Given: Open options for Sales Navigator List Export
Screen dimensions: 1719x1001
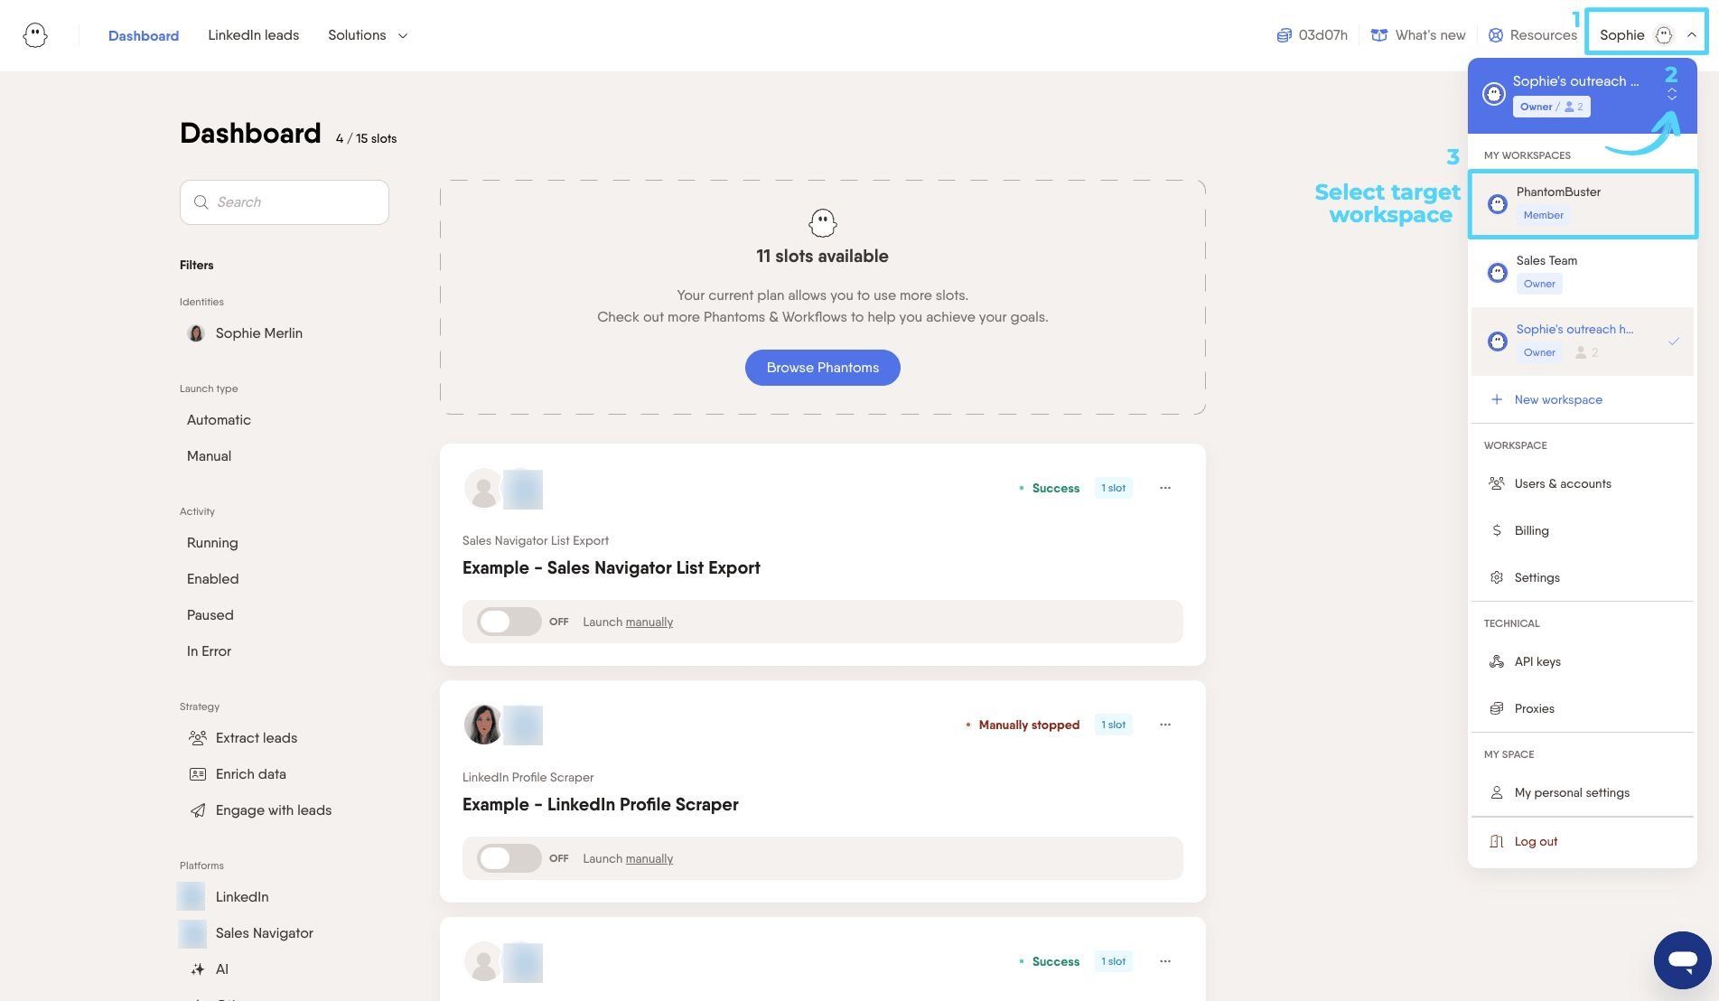Looking at the screenshot, I should (1165, 488).
